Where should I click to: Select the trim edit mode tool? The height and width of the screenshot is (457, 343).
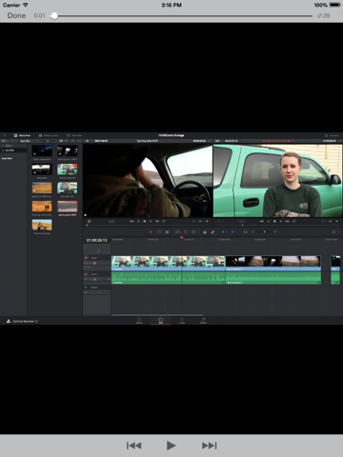coord(159,232)
